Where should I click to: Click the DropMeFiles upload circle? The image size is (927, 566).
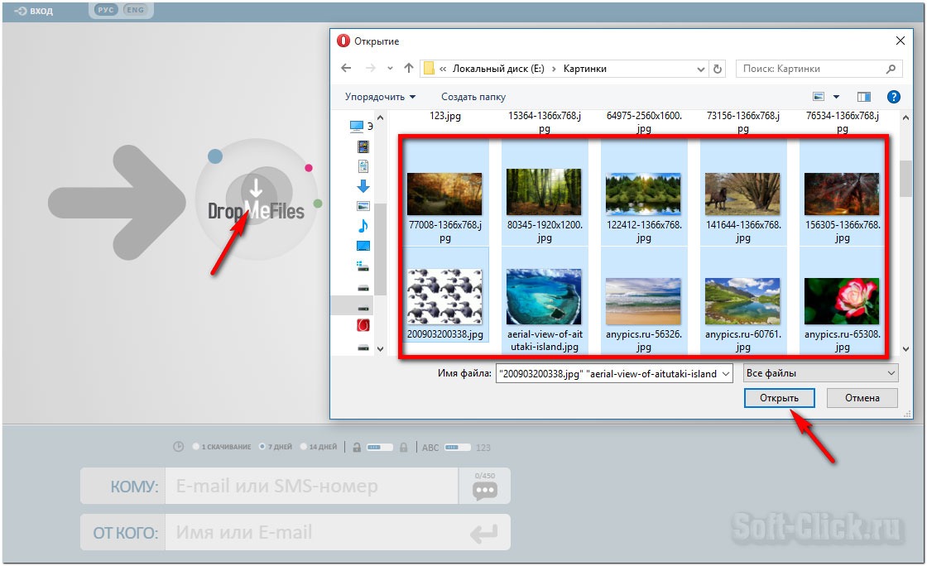pos(256,199)
